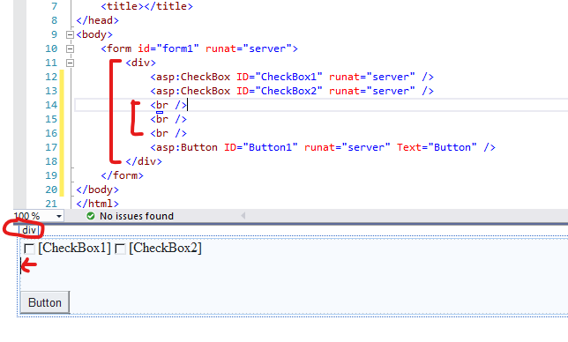Check the CheckBox2 checkbox in the designer
568x342 pixels.
coord(120,249)
